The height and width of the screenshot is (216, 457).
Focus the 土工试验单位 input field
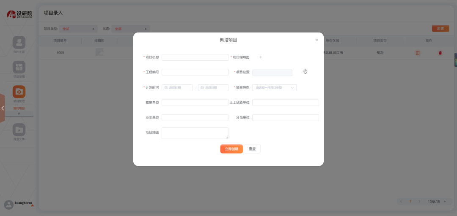pyautogui.click(x=286, y=103)
